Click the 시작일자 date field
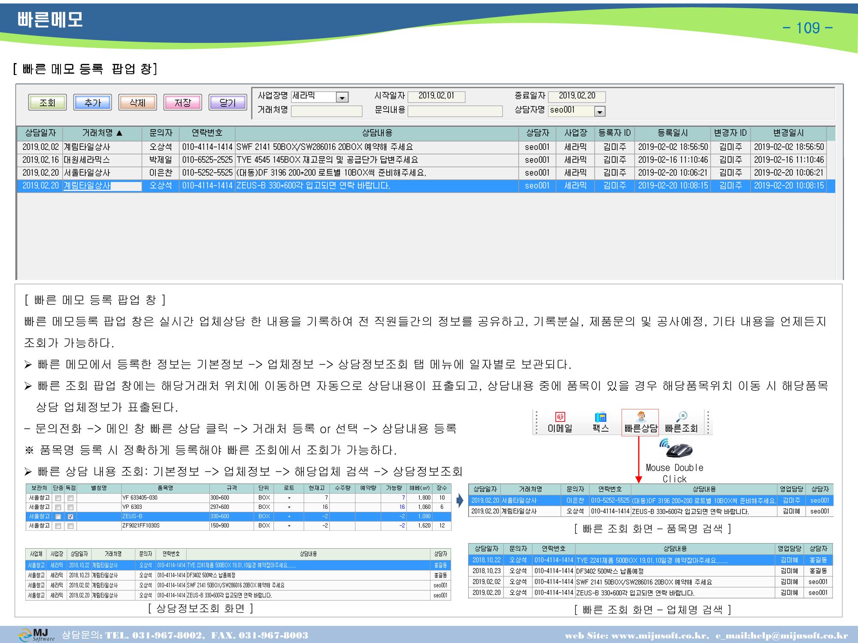This screenshot has height=643, width=858. pos(436,96)
